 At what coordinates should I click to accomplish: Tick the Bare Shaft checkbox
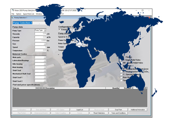point(121,77)
